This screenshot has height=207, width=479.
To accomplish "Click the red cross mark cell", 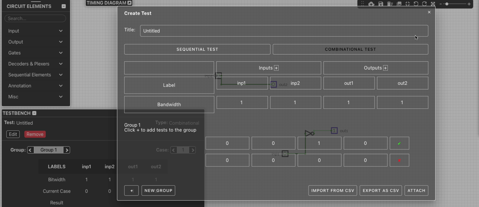I will click(x=399, y=160).
